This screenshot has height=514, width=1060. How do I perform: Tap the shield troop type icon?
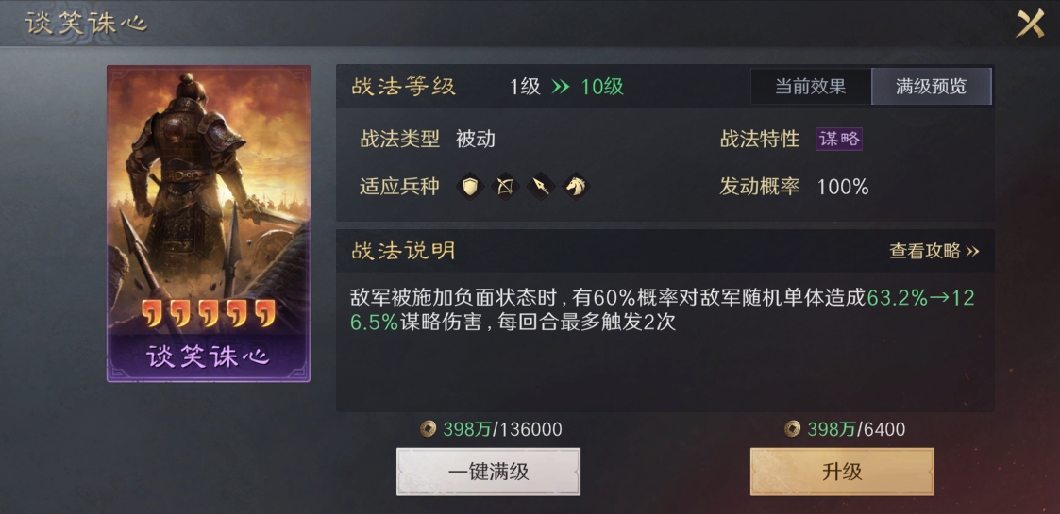coord(470,186)
